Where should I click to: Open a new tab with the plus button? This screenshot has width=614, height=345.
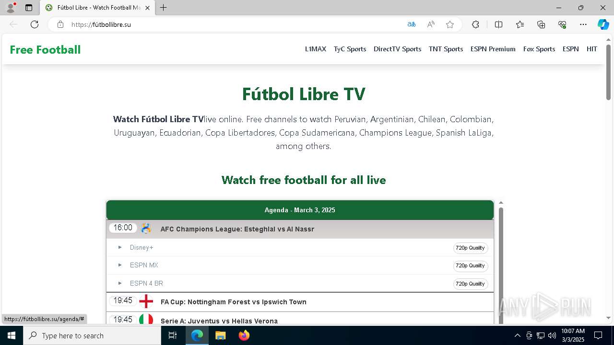[x=163, y=8]
